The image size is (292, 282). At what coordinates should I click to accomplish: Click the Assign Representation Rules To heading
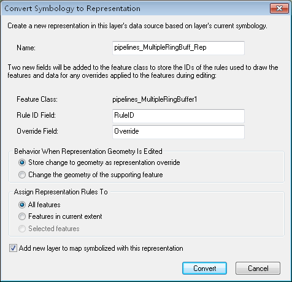point(61,192)
